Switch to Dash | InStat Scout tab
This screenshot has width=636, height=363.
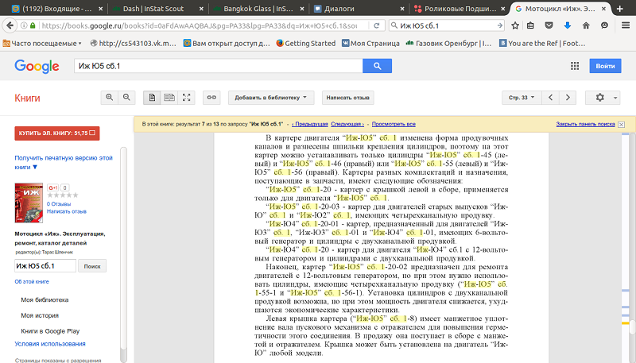coord(157,9)
